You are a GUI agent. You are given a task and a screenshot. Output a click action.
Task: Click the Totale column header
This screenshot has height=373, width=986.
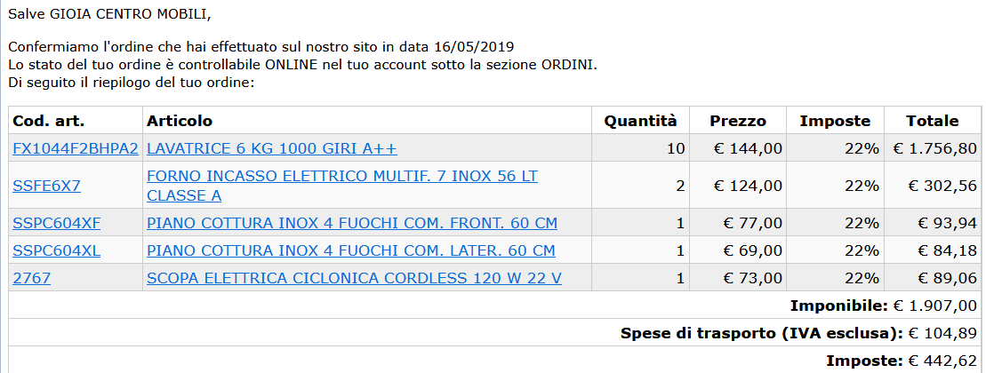point(933,121)
